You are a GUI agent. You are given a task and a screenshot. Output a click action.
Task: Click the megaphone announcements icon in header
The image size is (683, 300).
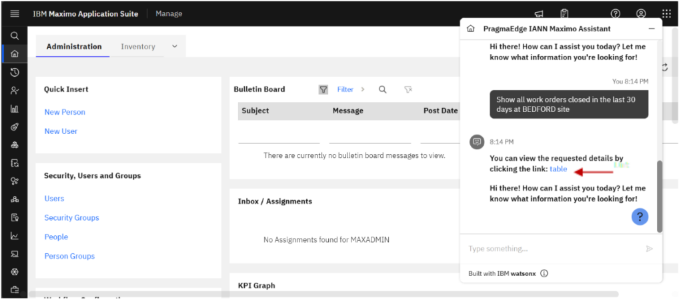[539, 13]
